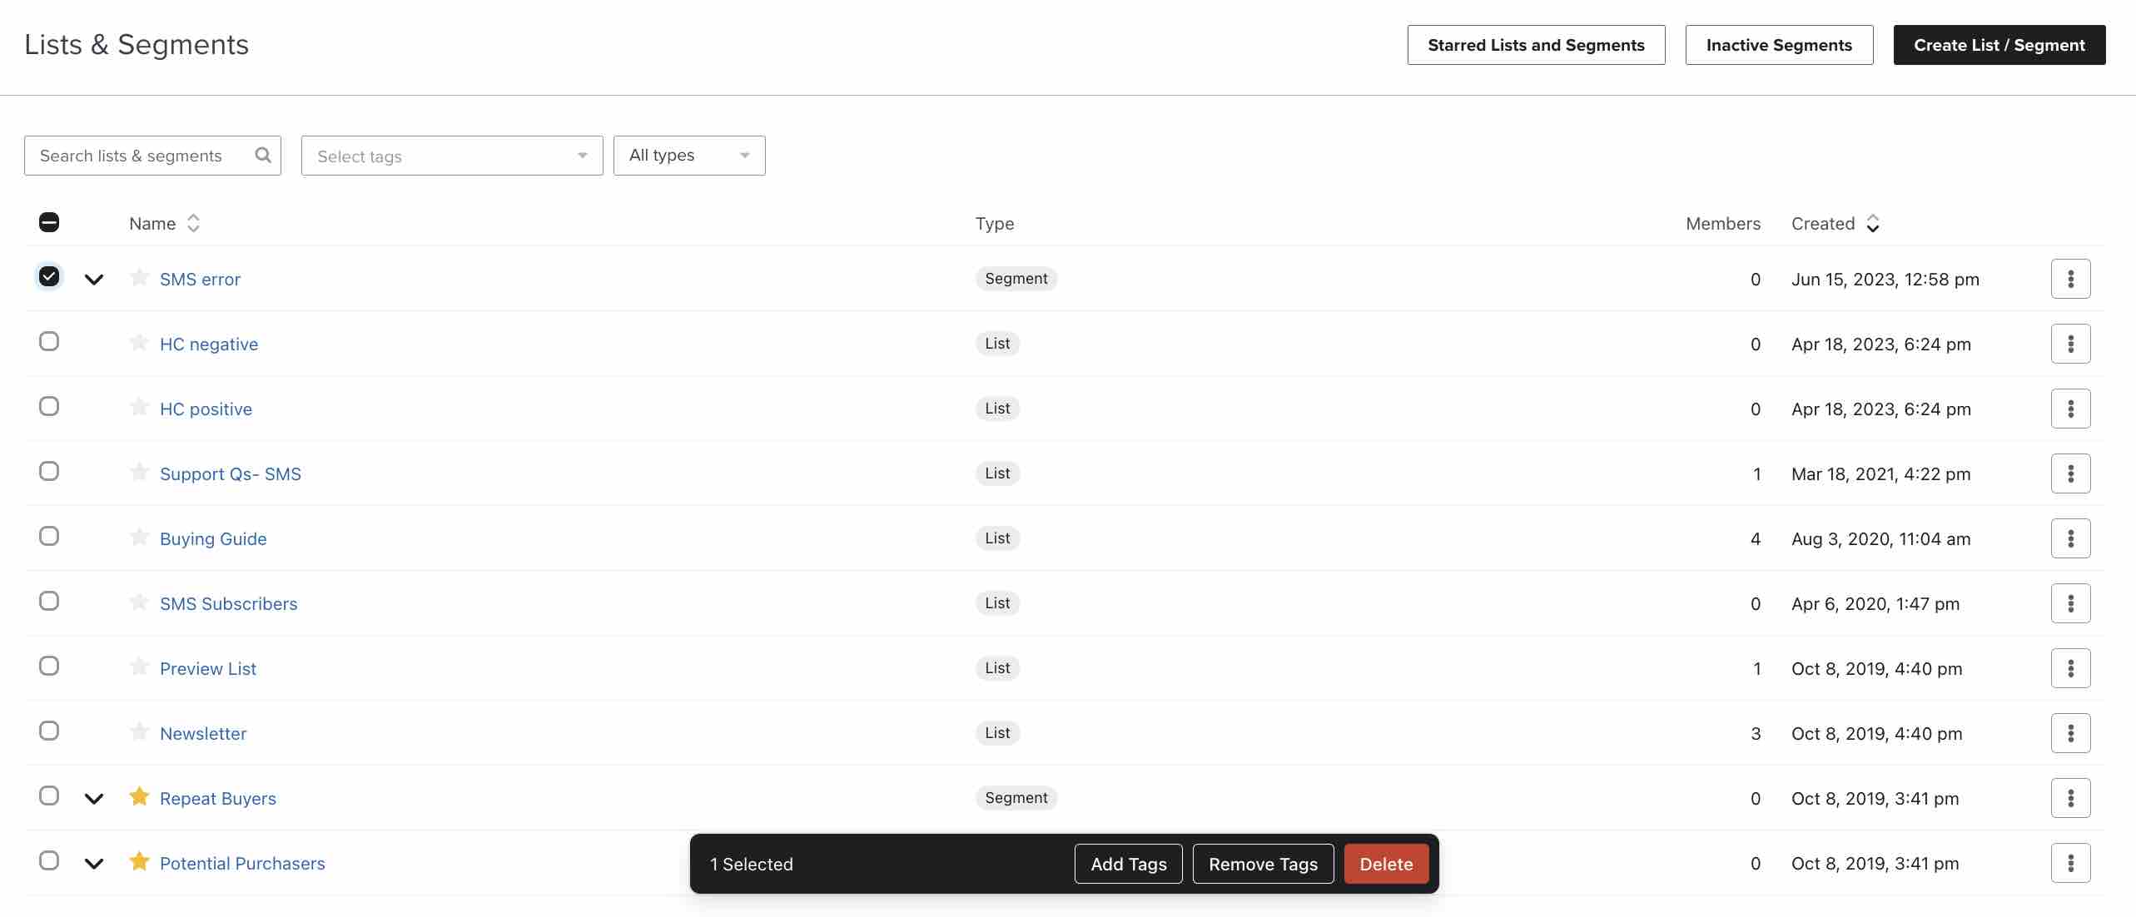Toggle the checkbox for Buying Guide row
This screenshot has width=2136, height=917.
pyautogui.click(x=47, y=537)
